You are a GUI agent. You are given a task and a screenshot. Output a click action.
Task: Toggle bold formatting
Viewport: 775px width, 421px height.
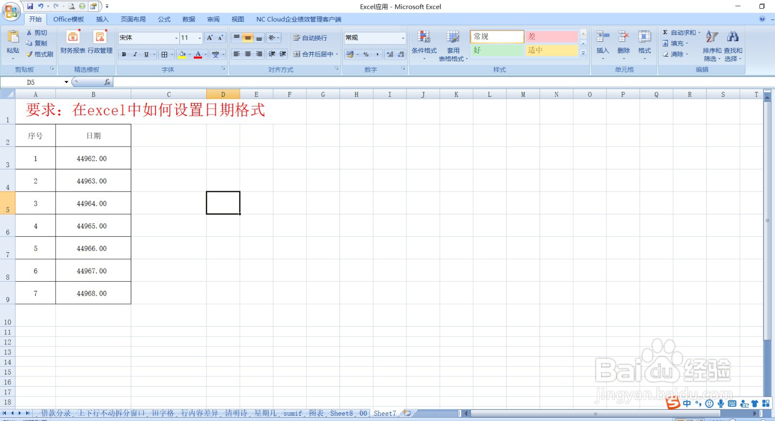coord(124,54)
